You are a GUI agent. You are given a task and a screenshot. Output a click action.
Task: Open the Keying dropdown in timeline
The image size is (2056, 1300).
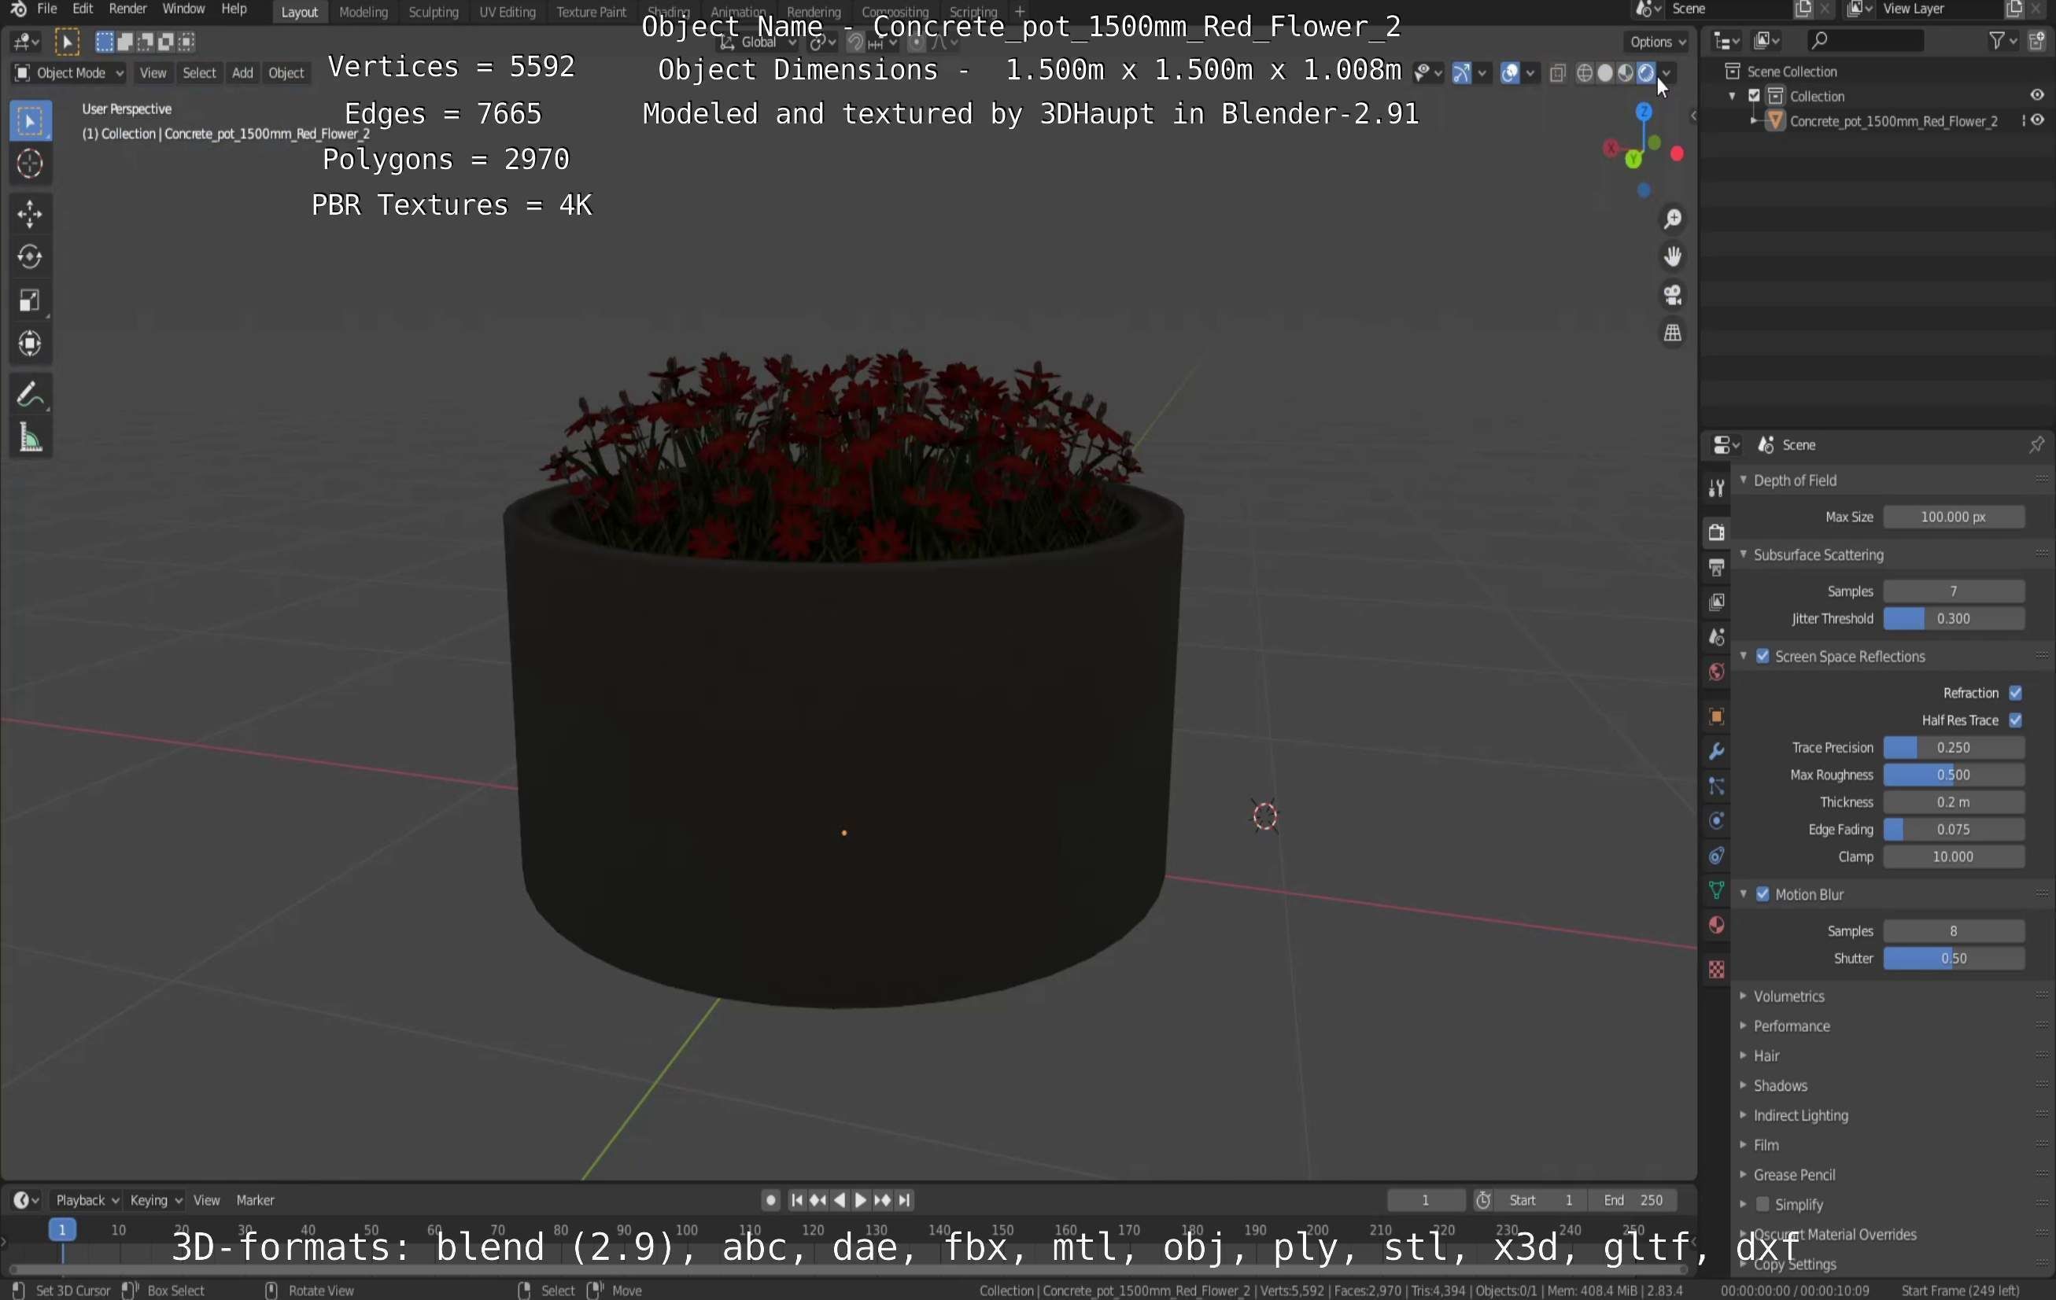click(x=155, y=1200)
